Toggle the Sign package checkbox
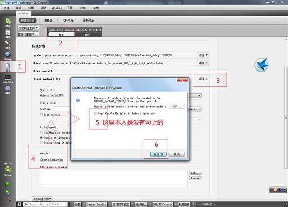288x207 pixels. tap(41, 115)
